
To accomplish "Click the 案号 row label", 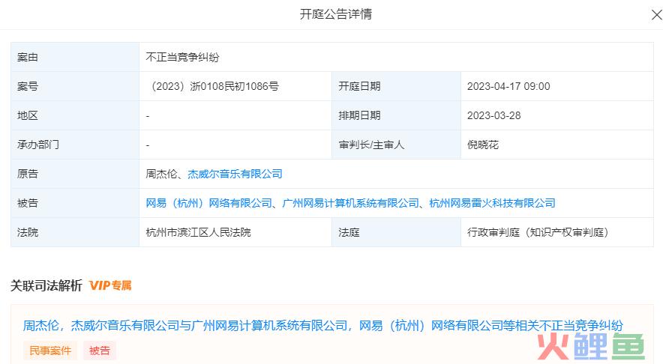I will (75, 86).
